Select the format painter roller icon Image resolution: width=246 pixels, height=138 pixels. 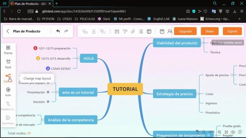click(x=125, y=31)
